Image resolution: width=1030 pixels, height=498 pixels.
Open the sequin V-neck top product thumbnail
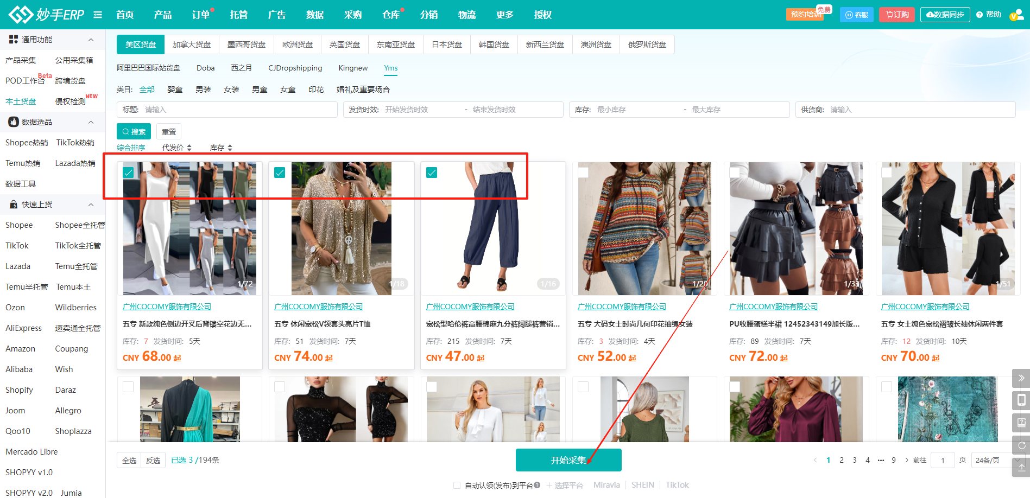[x=342, y=228]
